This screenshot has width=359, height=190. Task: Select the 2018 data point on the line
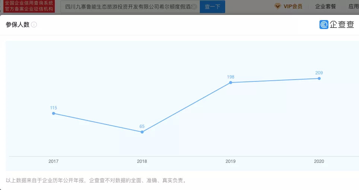(142, 132)
